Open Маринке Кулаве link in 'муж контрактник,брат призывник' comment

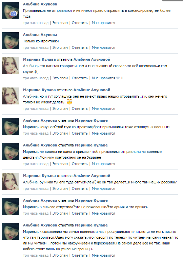pyautogui.click(x=91, y=120)
